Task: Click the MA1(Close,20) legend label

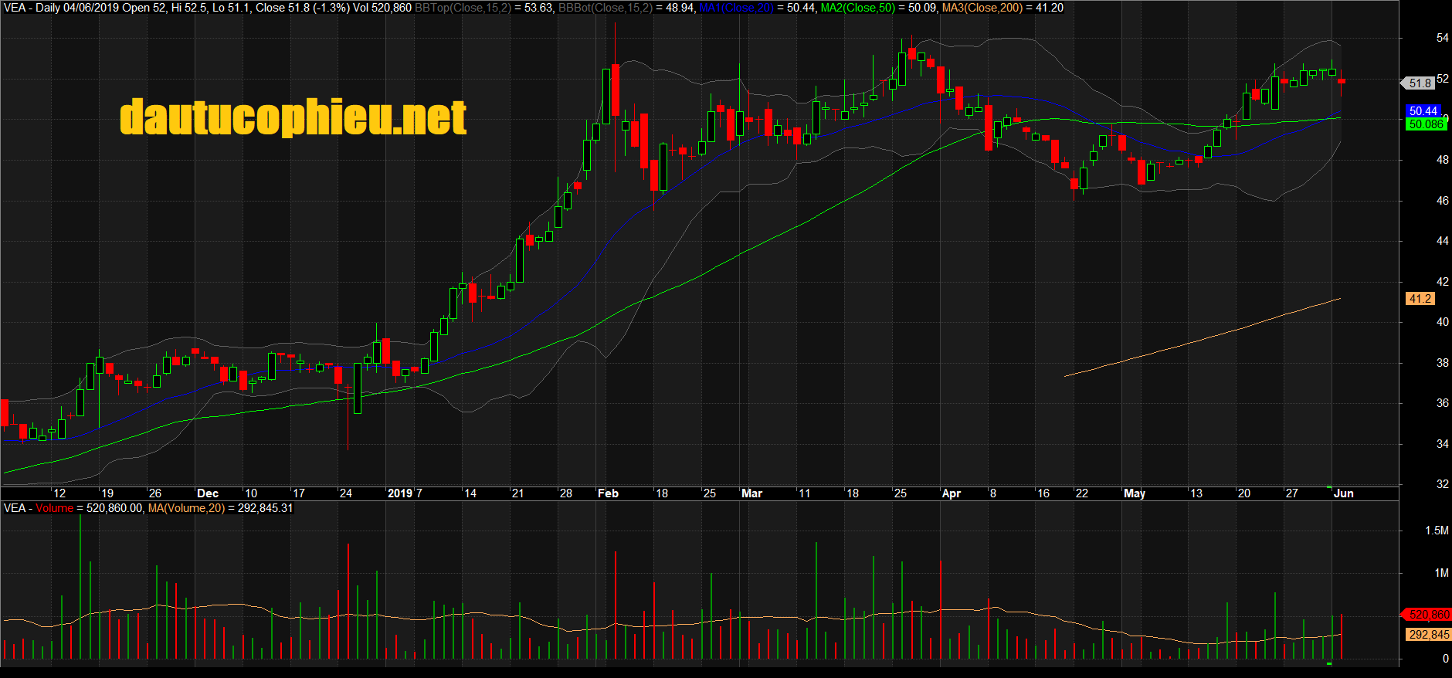Action: pyautogui.click(x=736, y=8)
